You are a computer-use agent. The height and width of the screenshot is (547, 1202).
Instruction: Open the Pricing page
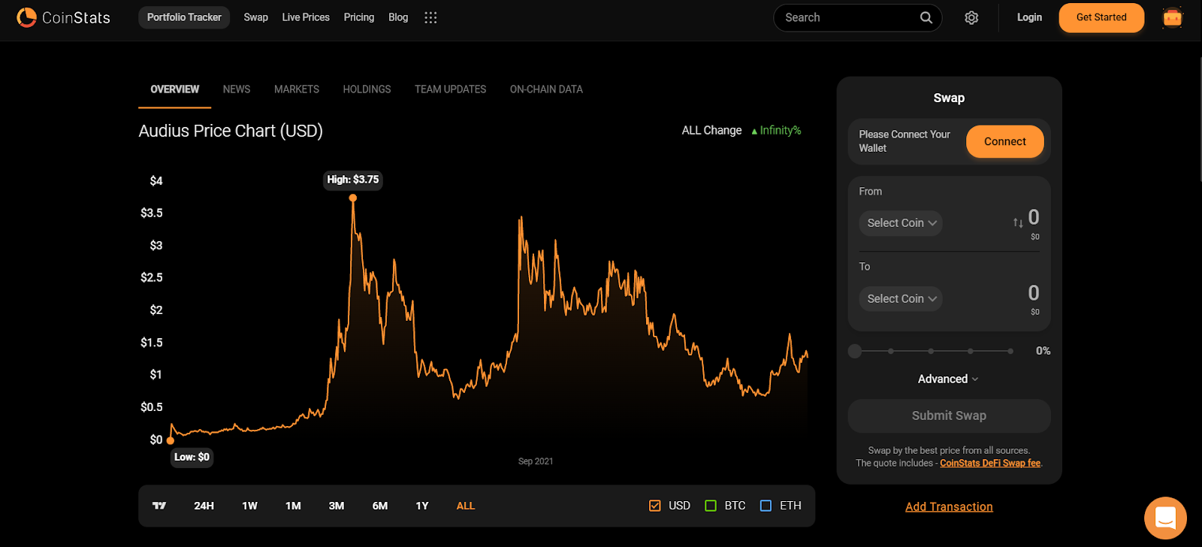coord(359,17)
